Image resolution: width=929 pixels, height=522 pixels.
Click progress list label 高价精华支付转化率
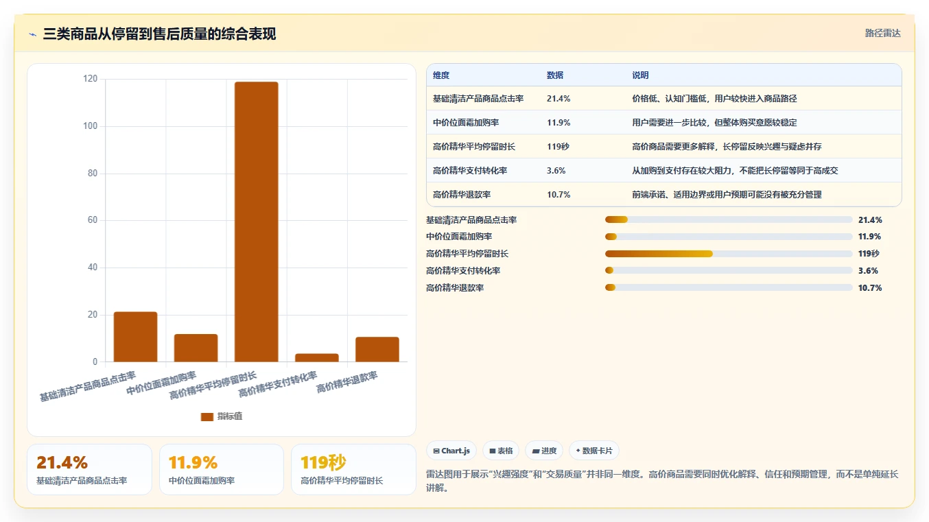(x=463, y=271)
